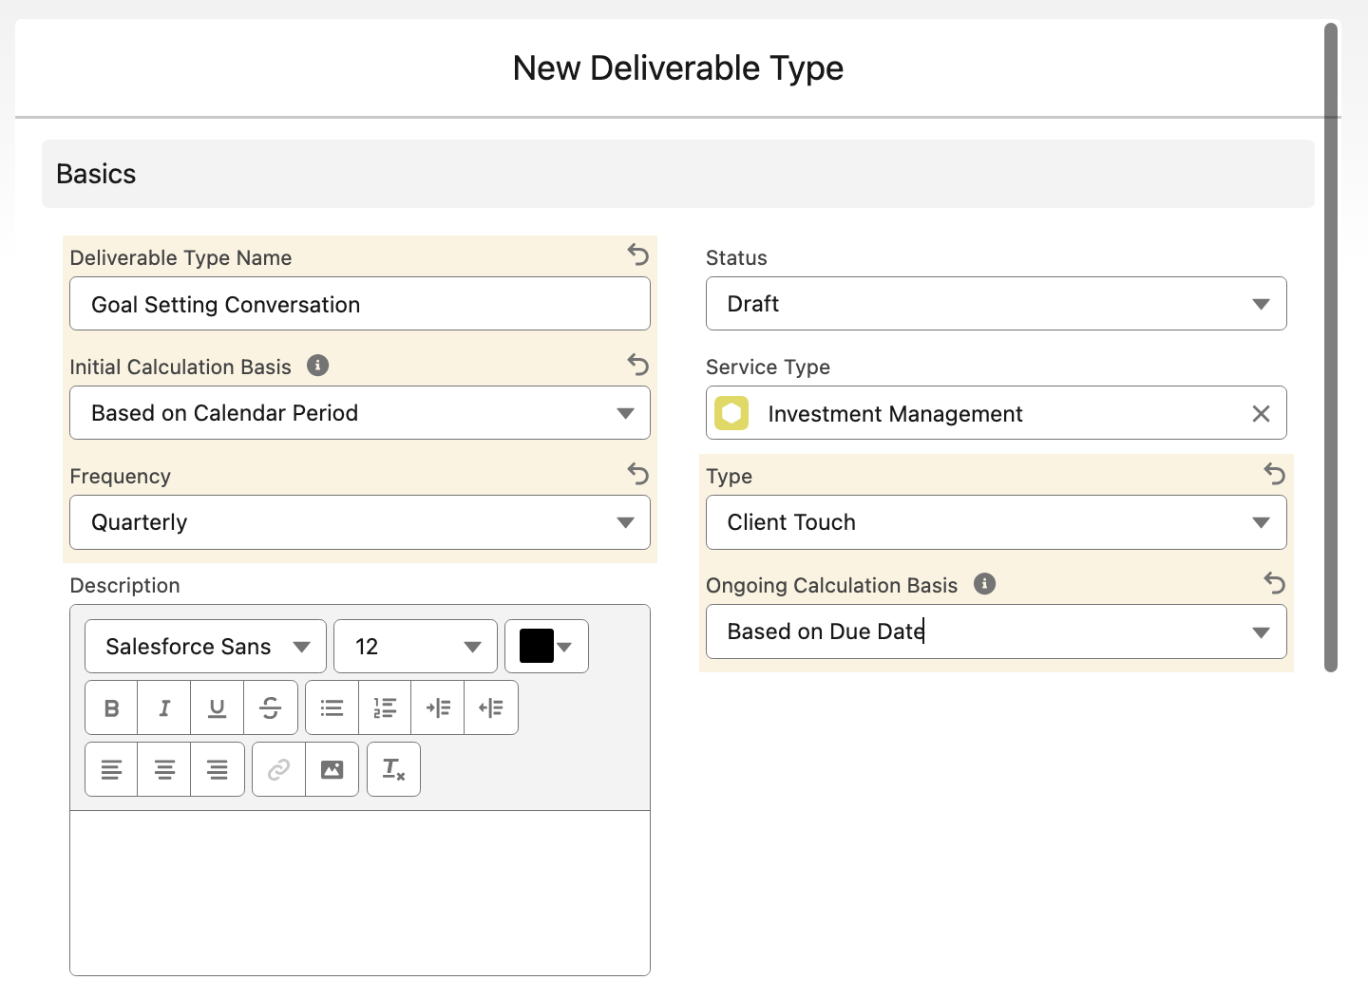
Task: Click the New Deliverable Type heading
Action: pos(678,68)
